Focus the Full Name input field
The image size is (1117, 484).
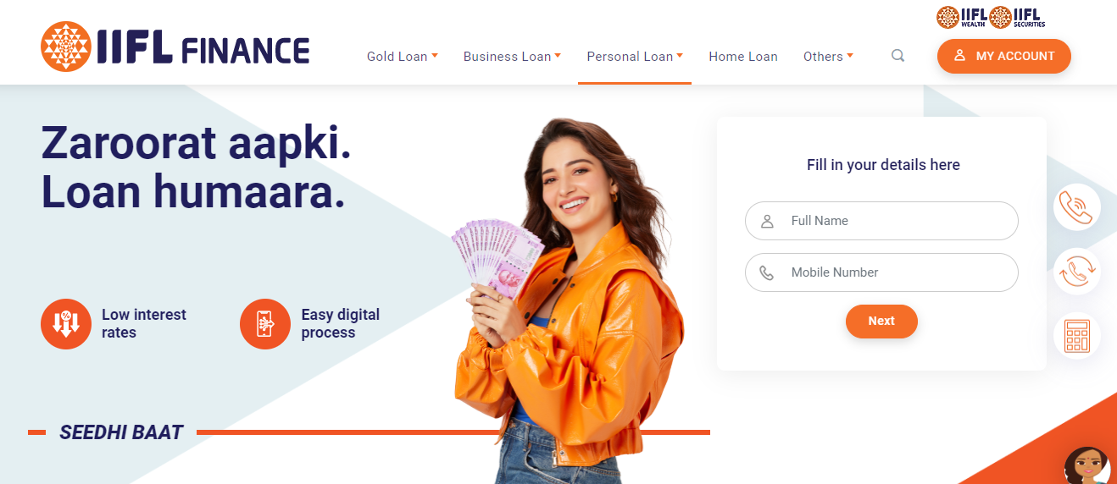881,221
